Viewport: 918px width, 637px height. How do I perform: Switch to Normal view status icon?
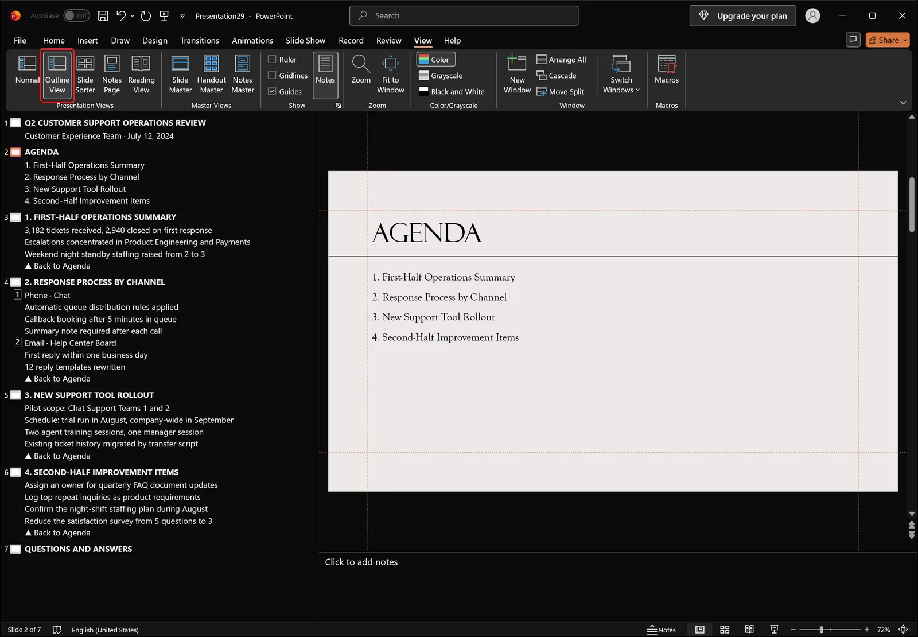(699, 630)
